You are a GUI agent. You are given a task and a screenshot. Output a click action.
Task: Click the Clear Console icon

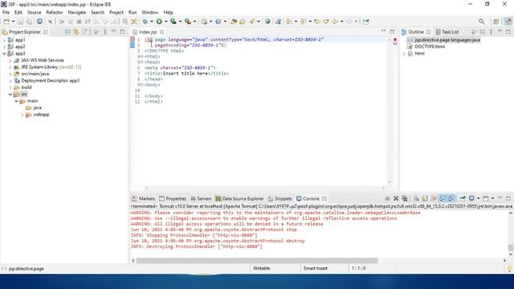[x=416, y=198]
